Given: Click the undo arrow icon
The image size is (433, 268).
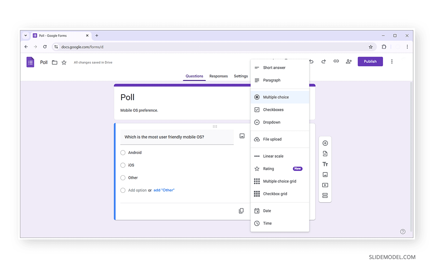Looking at the screenshot, I should [311, 61].
